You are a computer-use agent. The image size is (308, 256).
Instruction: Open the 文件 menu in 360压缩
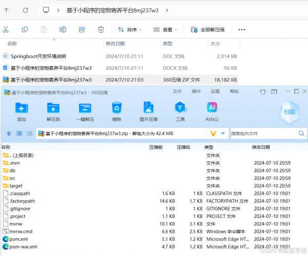177,91
